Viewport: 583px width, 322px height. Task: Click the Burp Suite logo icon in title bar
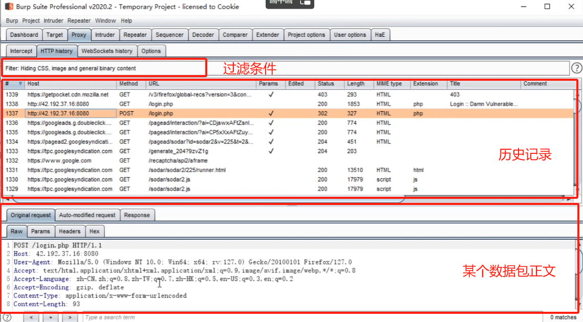[9, 6]
